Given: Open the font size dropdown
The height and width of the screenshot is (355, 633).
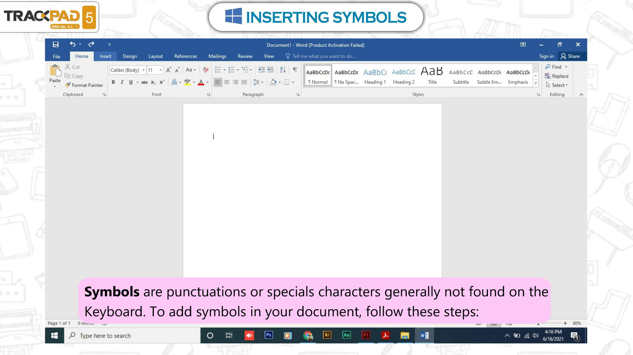Looking at the screenshot, I should pos(161,70).
